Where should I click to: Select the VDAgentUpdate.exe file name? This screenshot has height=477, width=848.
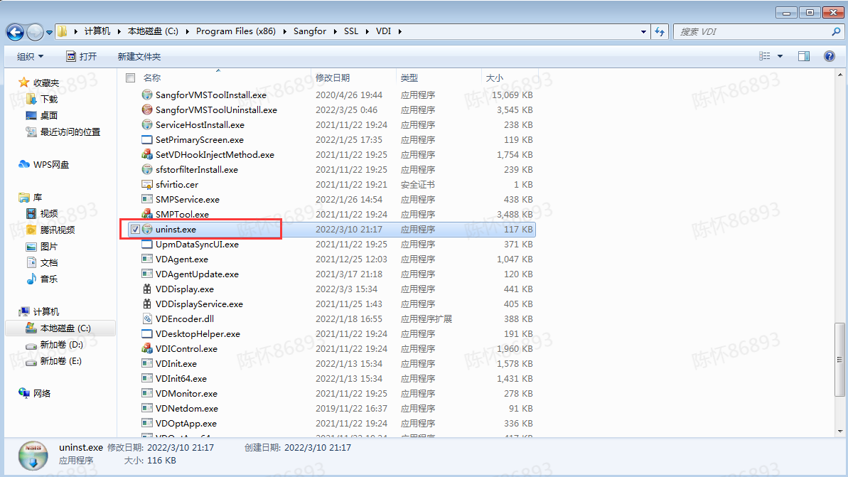point(197,274)
